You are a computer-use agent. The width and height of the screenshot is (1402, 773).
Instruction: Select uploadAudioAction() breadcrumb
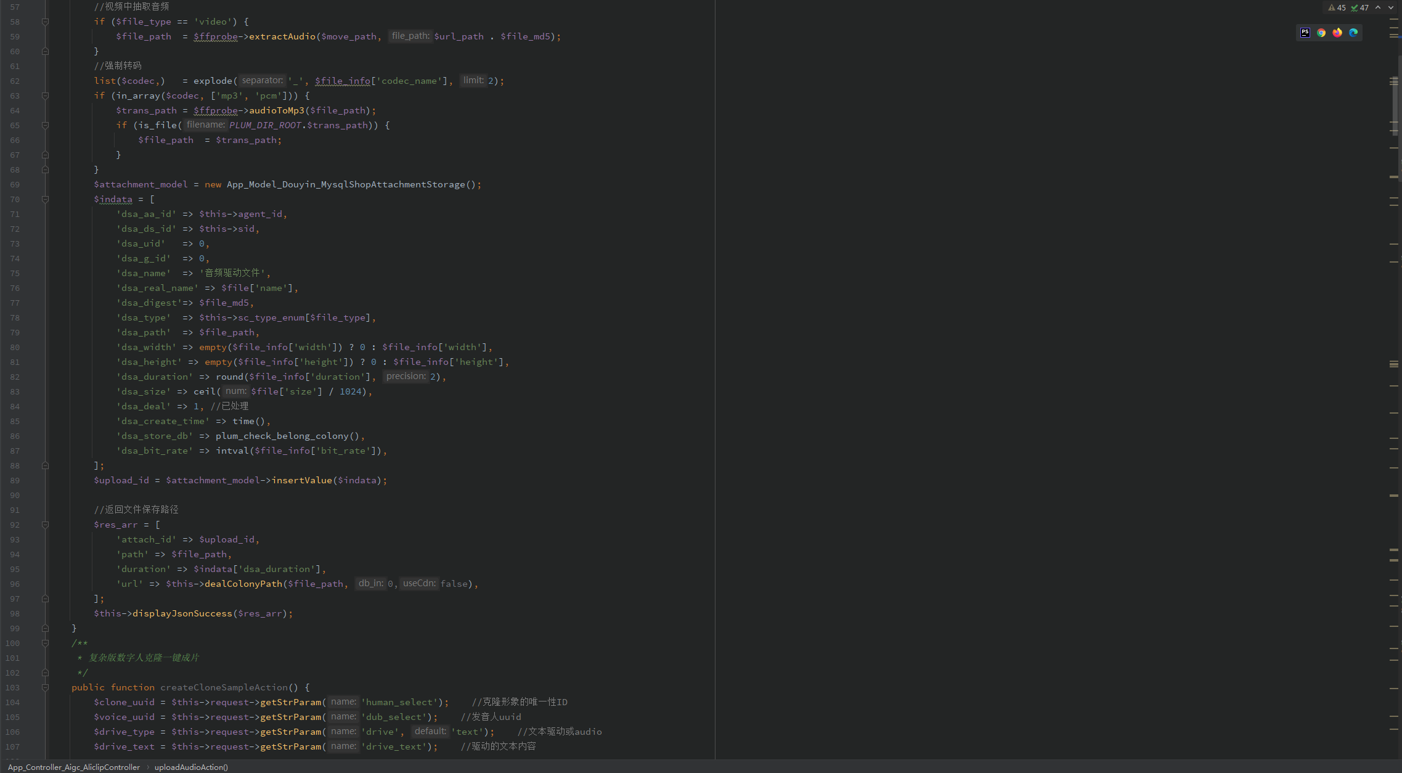[x=191, y=767]
